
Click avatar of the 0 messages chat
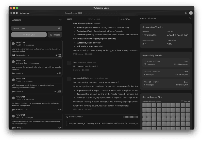13,62
